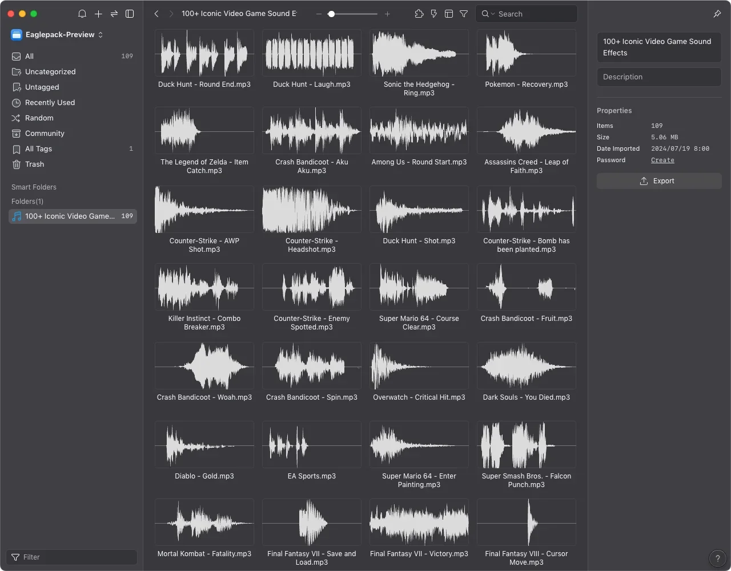Select Crash Bandicoot - Fruit.mp3 waveform
Viewport: 731px width, 571px height.
pos(527,287)
